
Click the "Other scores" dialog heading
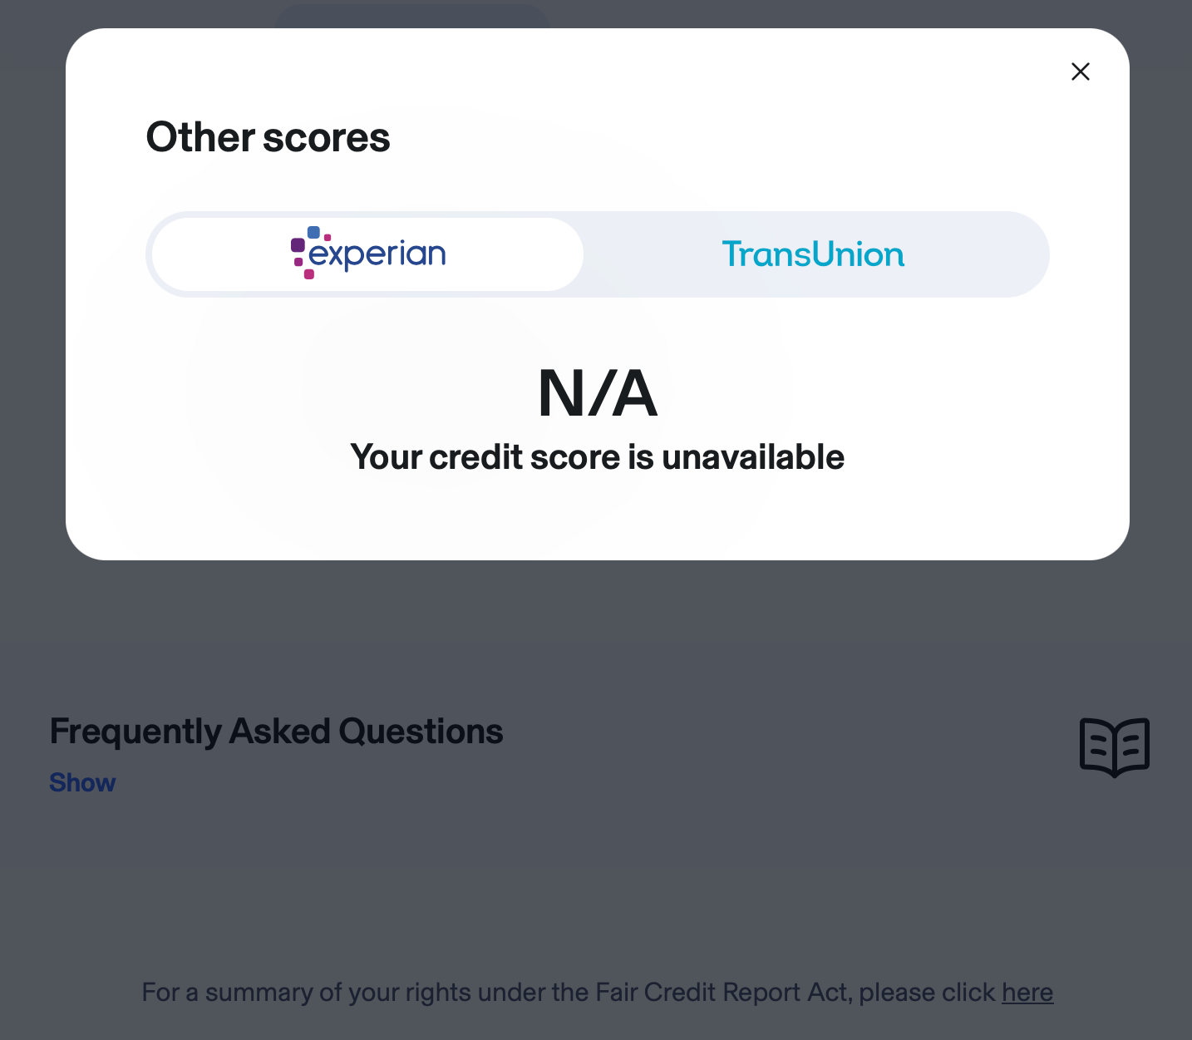coord(268,137)
